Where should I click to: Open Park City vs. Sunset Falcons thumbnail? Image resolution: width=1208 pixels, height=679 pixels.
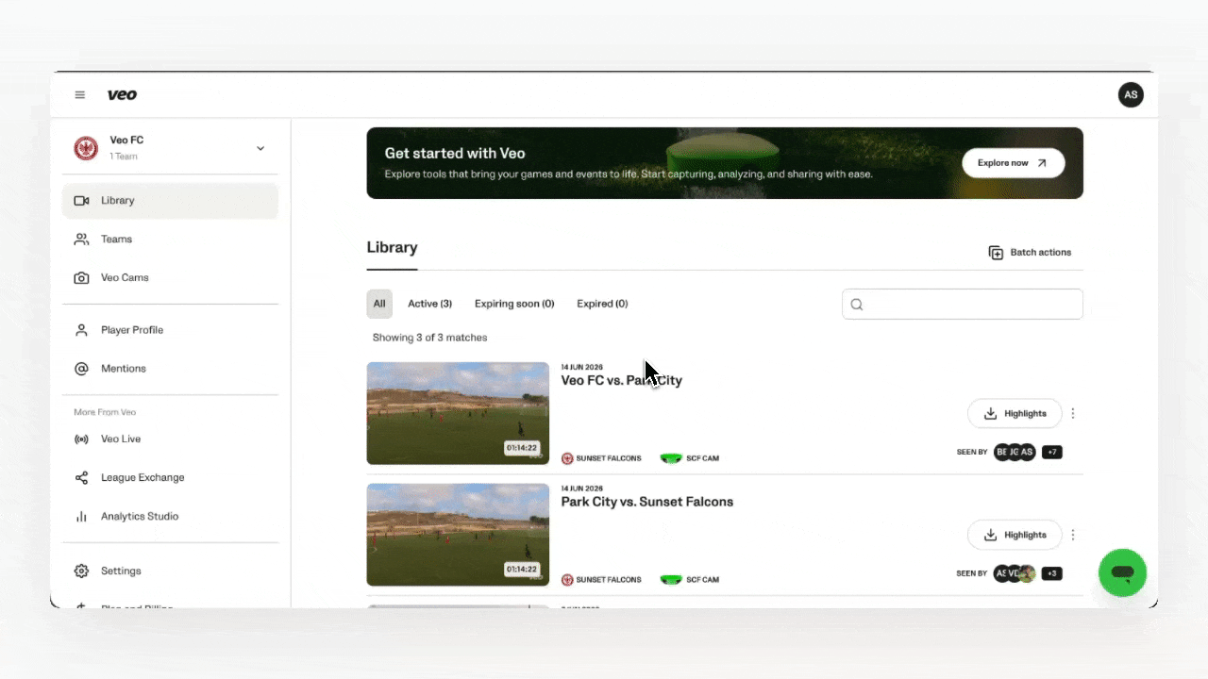pos(458,535)
